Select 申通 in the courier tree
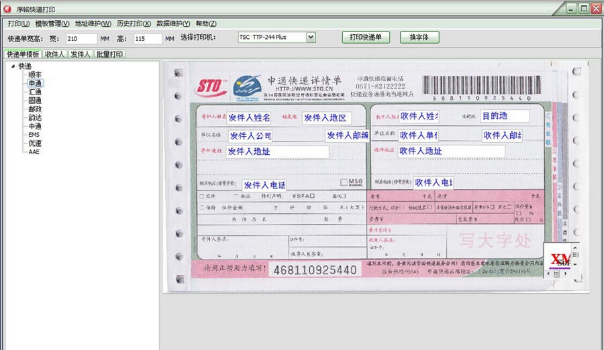 (35, 83)
